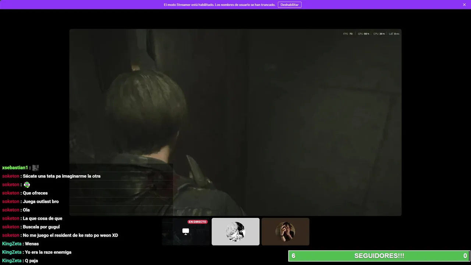Click the GPU 98% stat overlay
Image resolution: width=471 pixels, height=265 pixels.
pos(364,34)
